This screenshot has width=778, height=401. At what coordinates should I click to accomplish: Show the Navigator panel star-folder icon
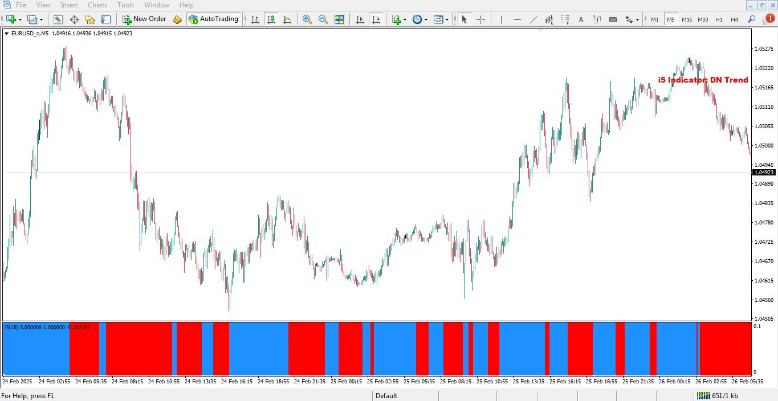point(90,19)
